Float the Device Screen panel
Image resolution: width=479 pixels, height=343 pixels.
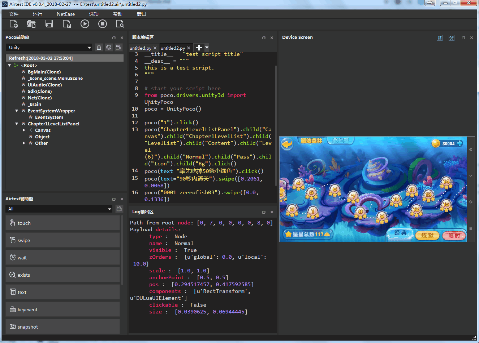pos(463,37)
